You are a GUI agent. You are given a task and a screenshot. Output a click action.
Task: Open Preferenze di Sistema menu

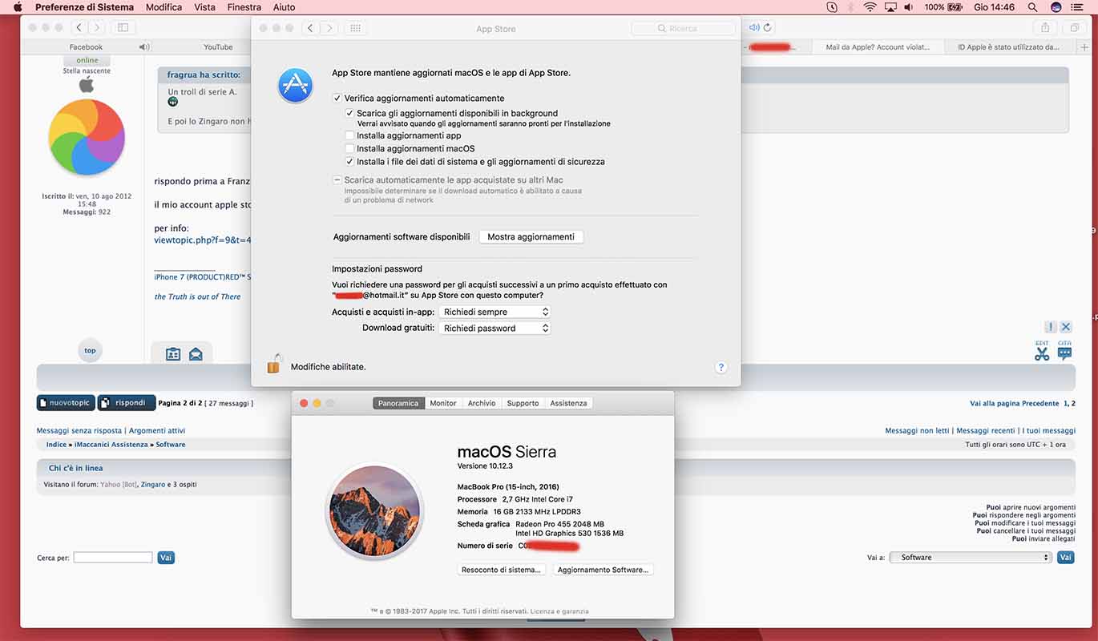(84, 7)
